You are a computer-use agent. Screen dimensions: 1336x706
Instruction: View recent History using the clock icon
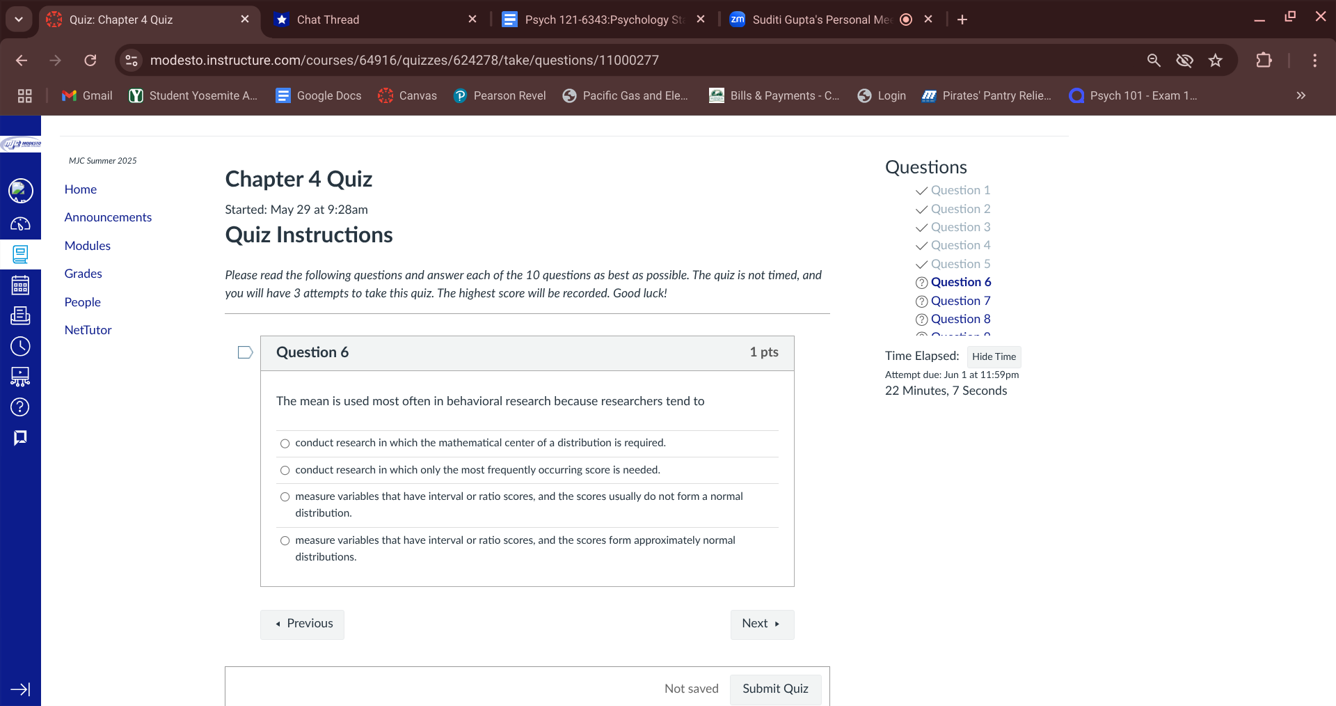click(21, 346)
